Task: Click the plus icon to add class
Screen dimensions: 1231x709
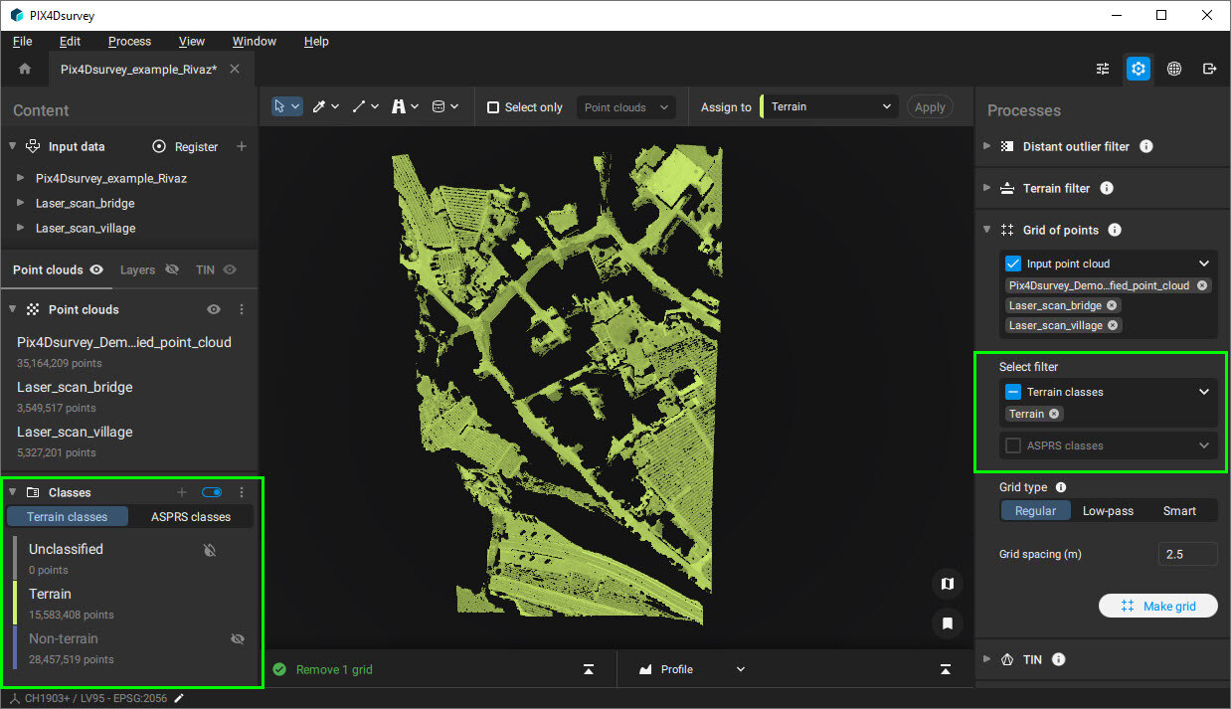Action: point(181,492)
